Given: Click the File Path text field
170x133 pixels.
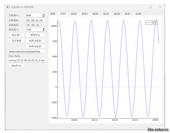Looking at the screenshot, I should point(27,60).
